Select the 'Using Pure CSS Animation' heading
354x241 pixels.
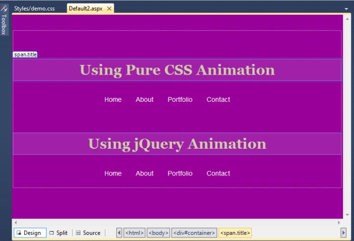[177, 70]
